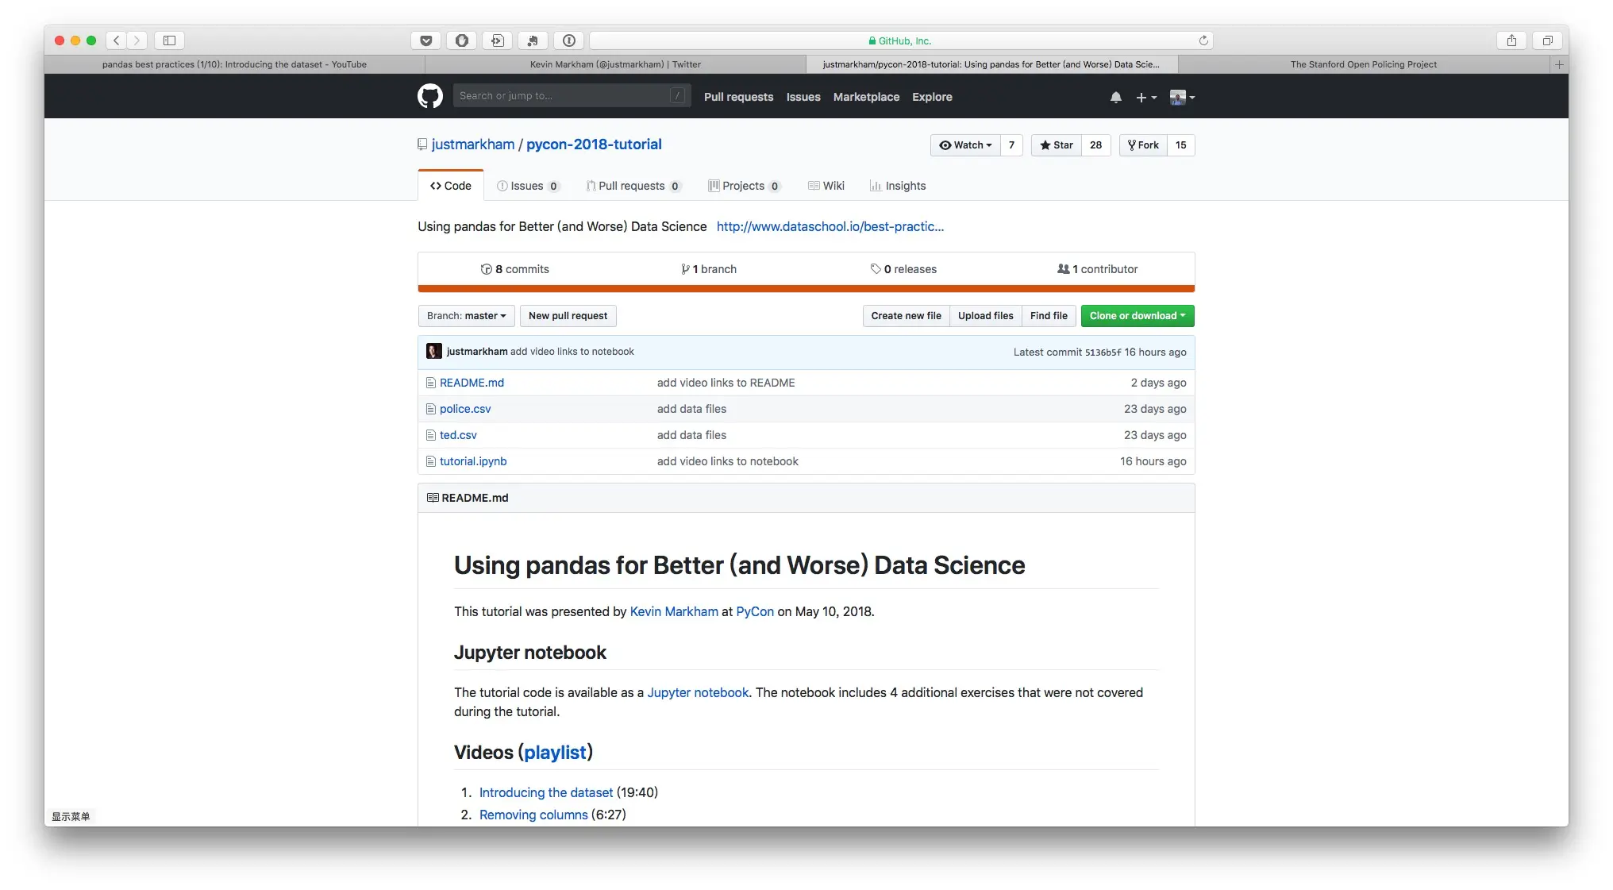Open the Videos playlist link
The image size is (1613, 890).
(555, 752)
